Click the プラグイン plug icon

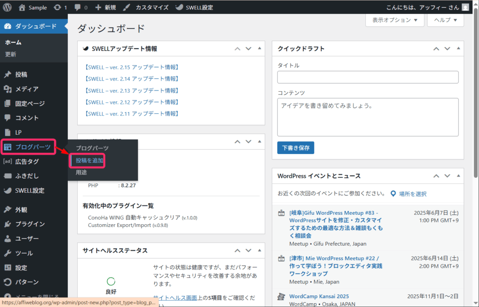[x=7, y=224]
